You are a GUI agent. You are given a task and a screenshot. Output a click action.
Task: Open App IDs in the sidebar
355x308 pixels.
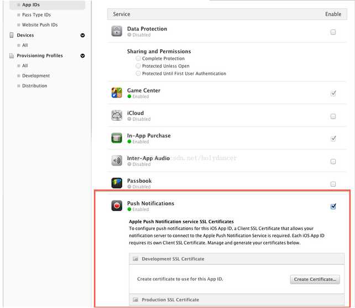click(x=47, y=5)
